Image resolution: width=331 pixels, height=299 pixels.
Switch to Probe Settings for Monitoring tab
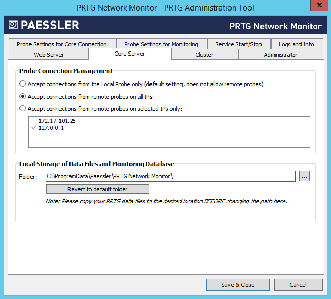tap(161, 44)
